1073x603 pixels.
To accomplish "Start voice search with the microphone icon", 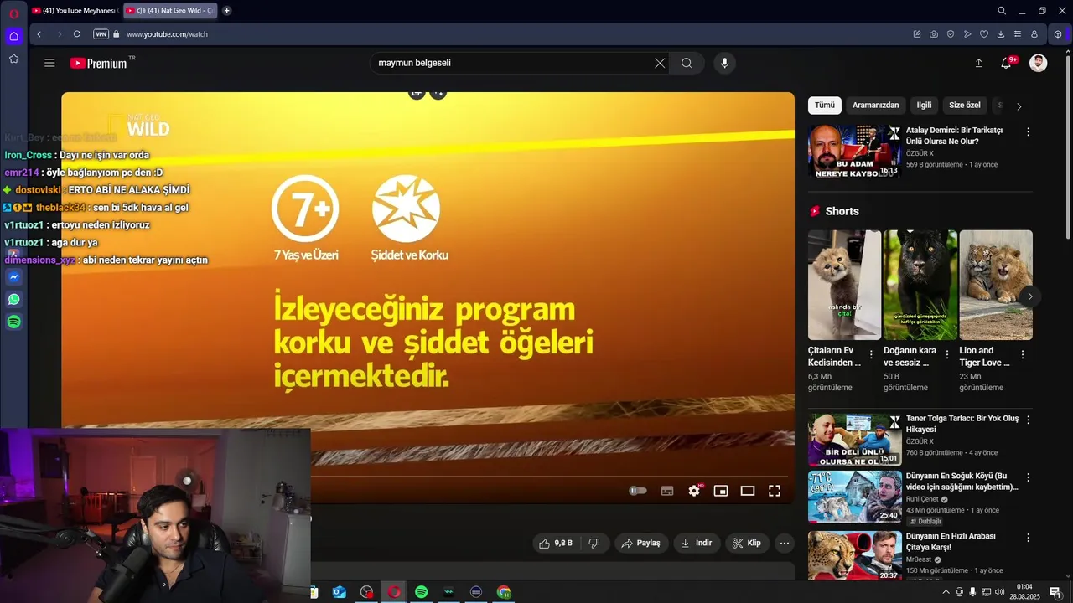I will point(725,63).
